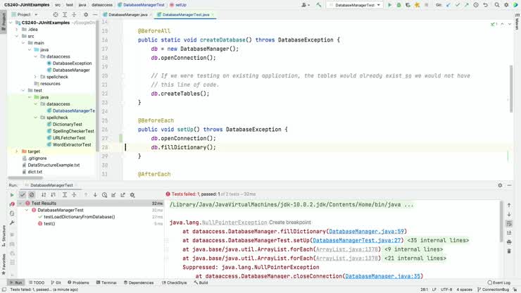Rollback changes with the undo icon
This screenshot has height=293, width=521.
485,5
